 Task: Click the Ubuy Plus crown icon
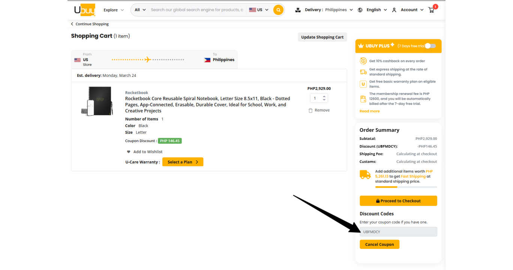pyautogui.click(x=361, y=46)
